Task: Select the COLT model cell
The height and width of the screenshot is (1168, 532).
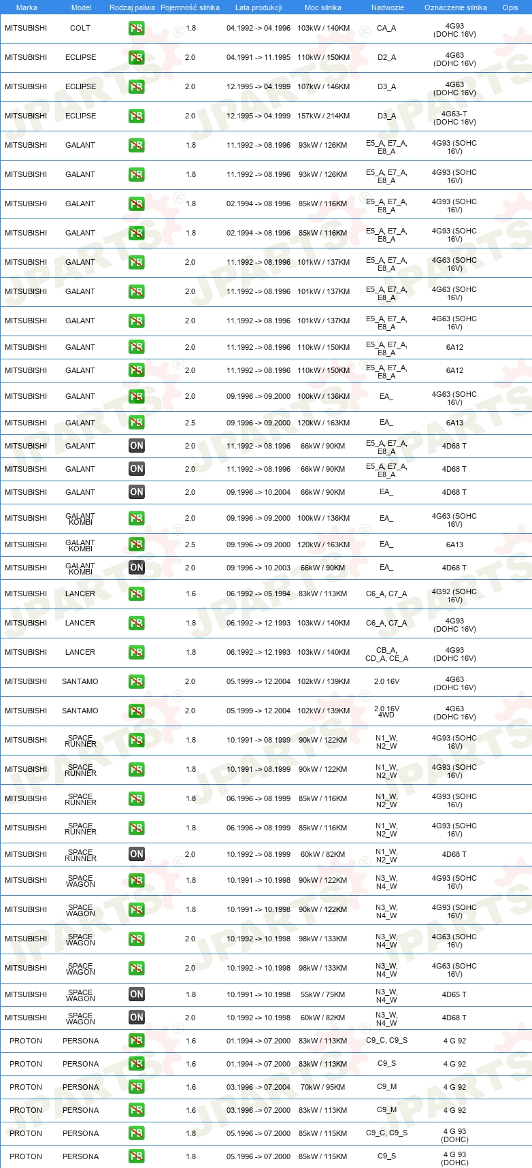Action: (x=80, y=29)
